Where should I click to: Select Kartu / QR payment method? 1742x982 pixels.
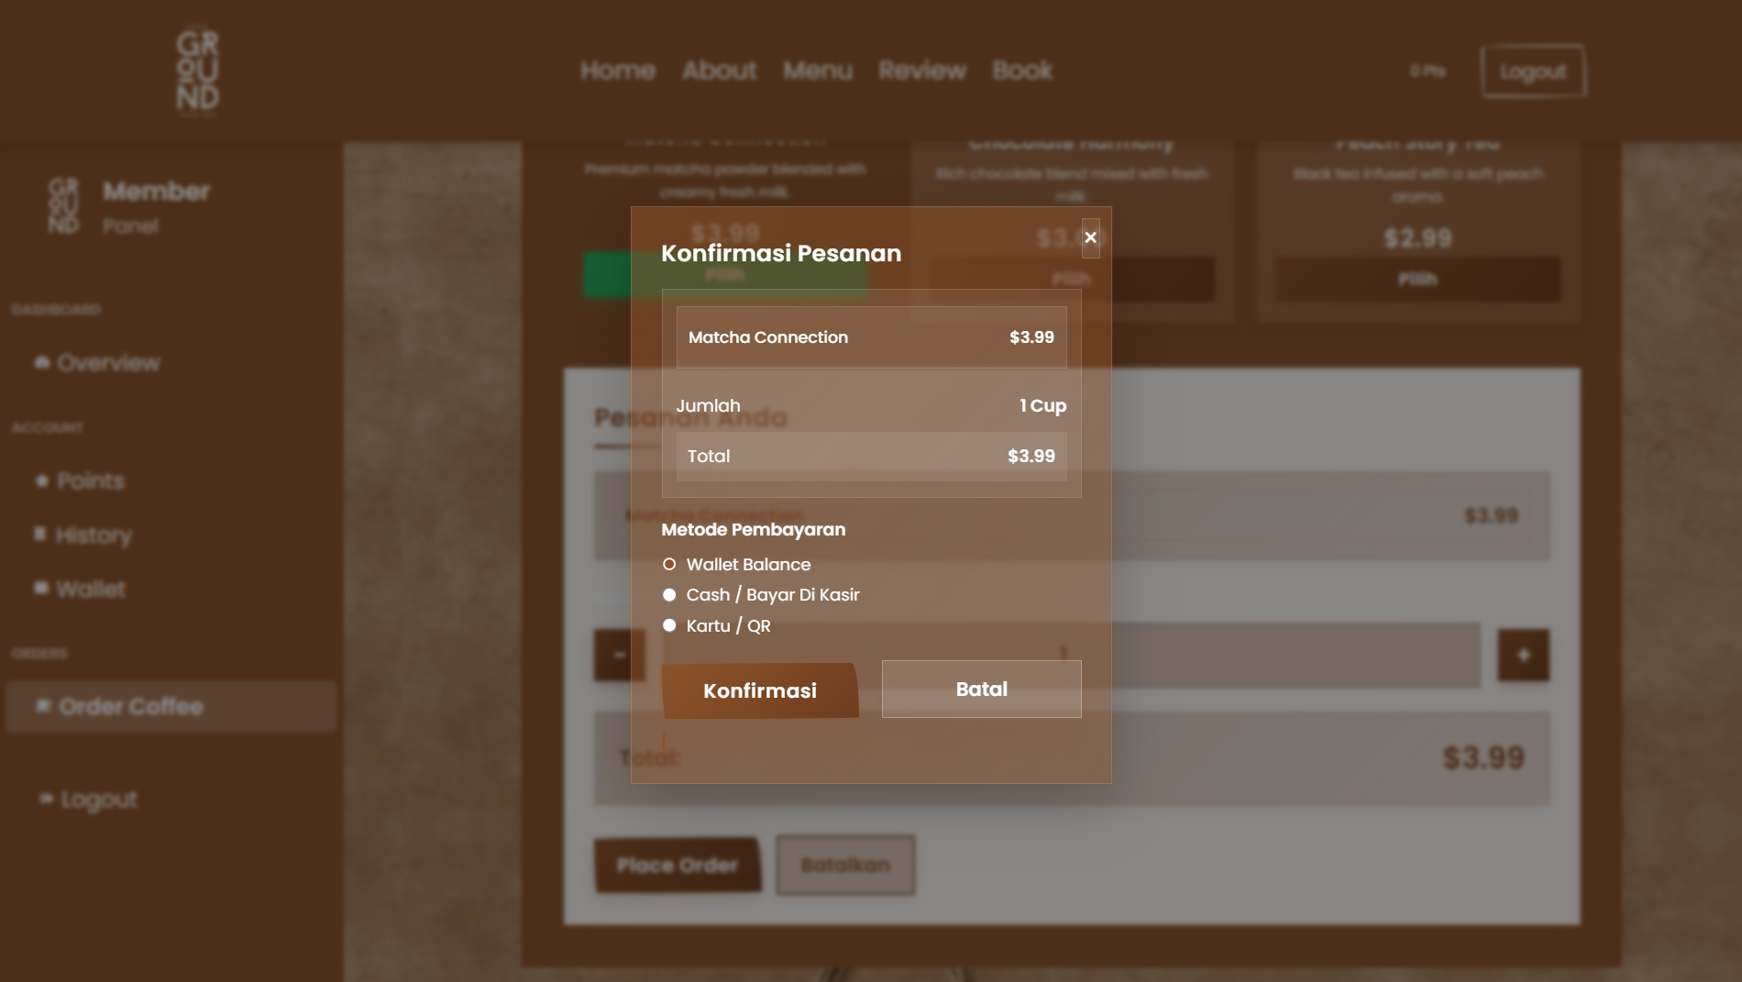coord(669,625)
